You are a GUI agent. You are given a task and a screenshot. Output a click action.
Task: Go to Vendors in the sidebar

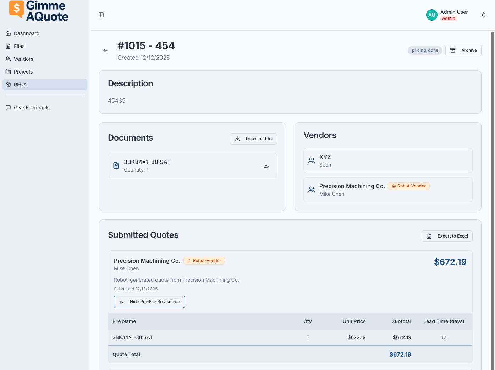(23, 59)
